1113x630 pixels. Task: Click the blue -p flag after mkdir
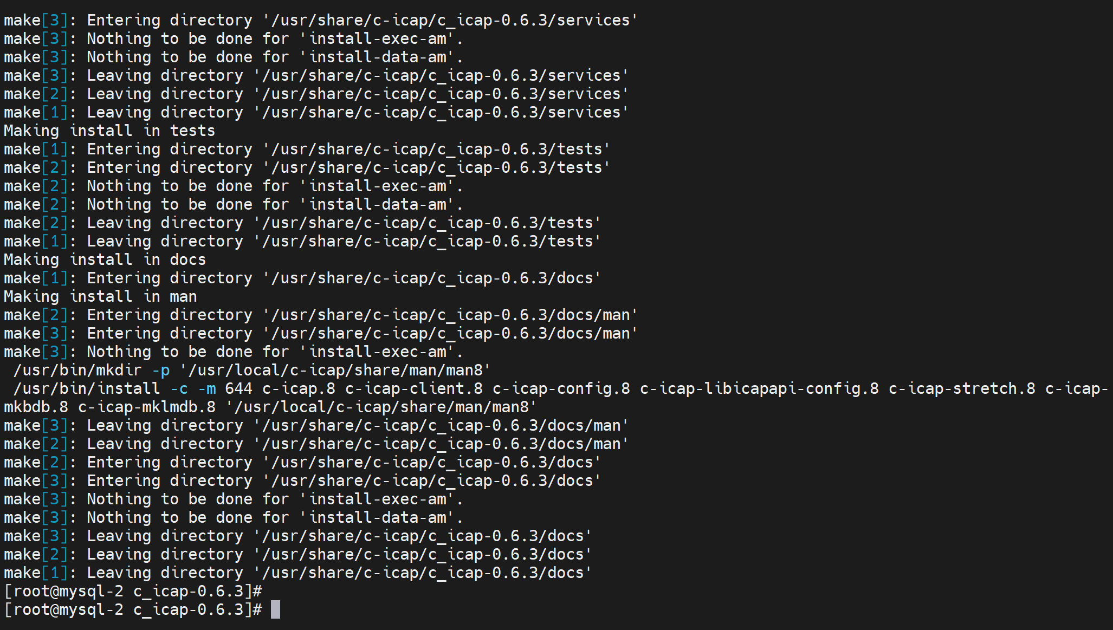pos(161,370)
